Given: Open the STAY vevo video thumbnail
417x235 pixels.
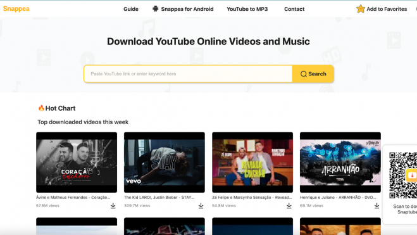Looking at the screenshot, I should click(165, 162).
